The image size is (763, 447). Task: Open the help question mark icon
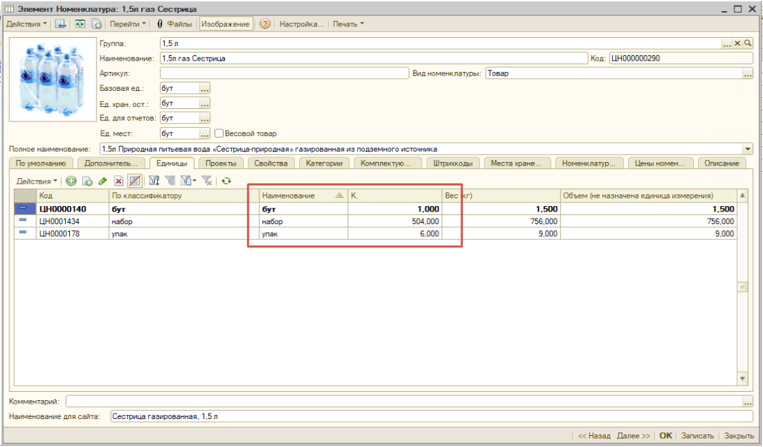(x=265, y=24)
